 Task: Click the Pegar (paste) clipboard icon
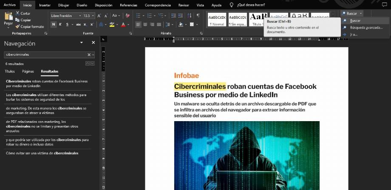(x=8, y=16)
